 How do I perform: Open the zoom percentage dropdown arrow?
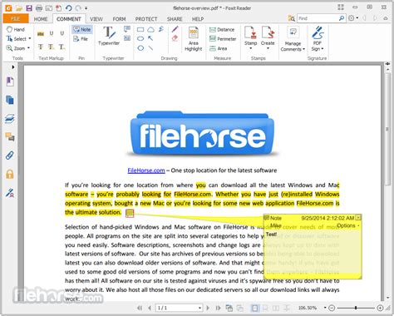[324, 308]
